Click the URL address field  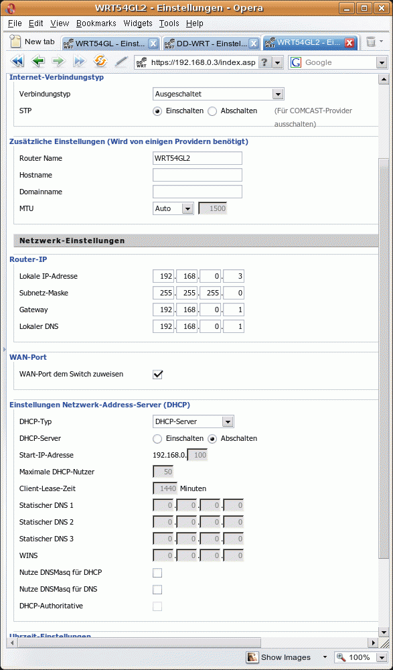(x=202, y=63)
